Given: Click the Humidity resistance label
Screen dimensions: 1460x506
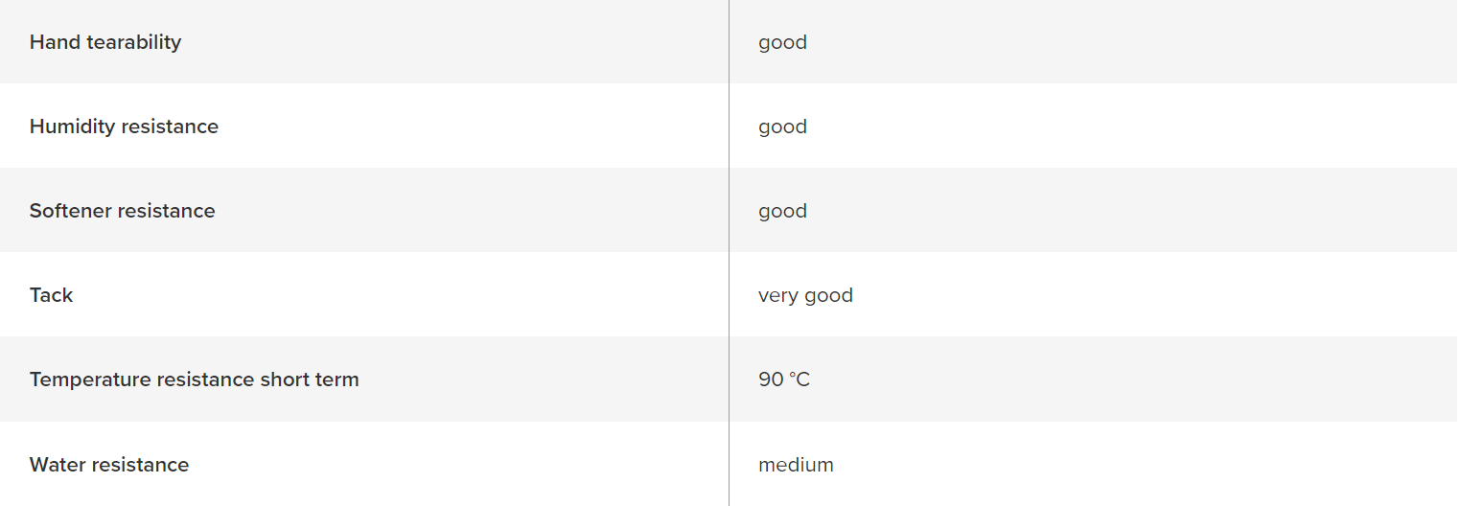Looking at the screenshot, I should point(124,126).
